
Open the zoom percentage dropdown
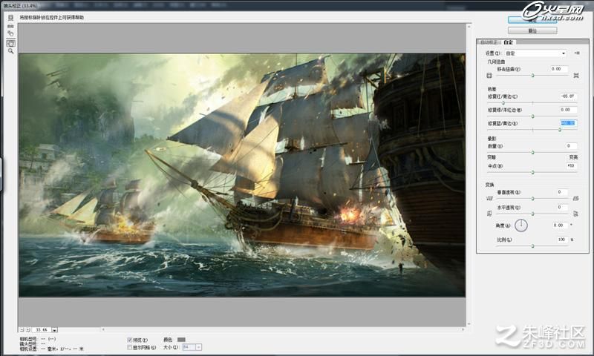(54, 330)
